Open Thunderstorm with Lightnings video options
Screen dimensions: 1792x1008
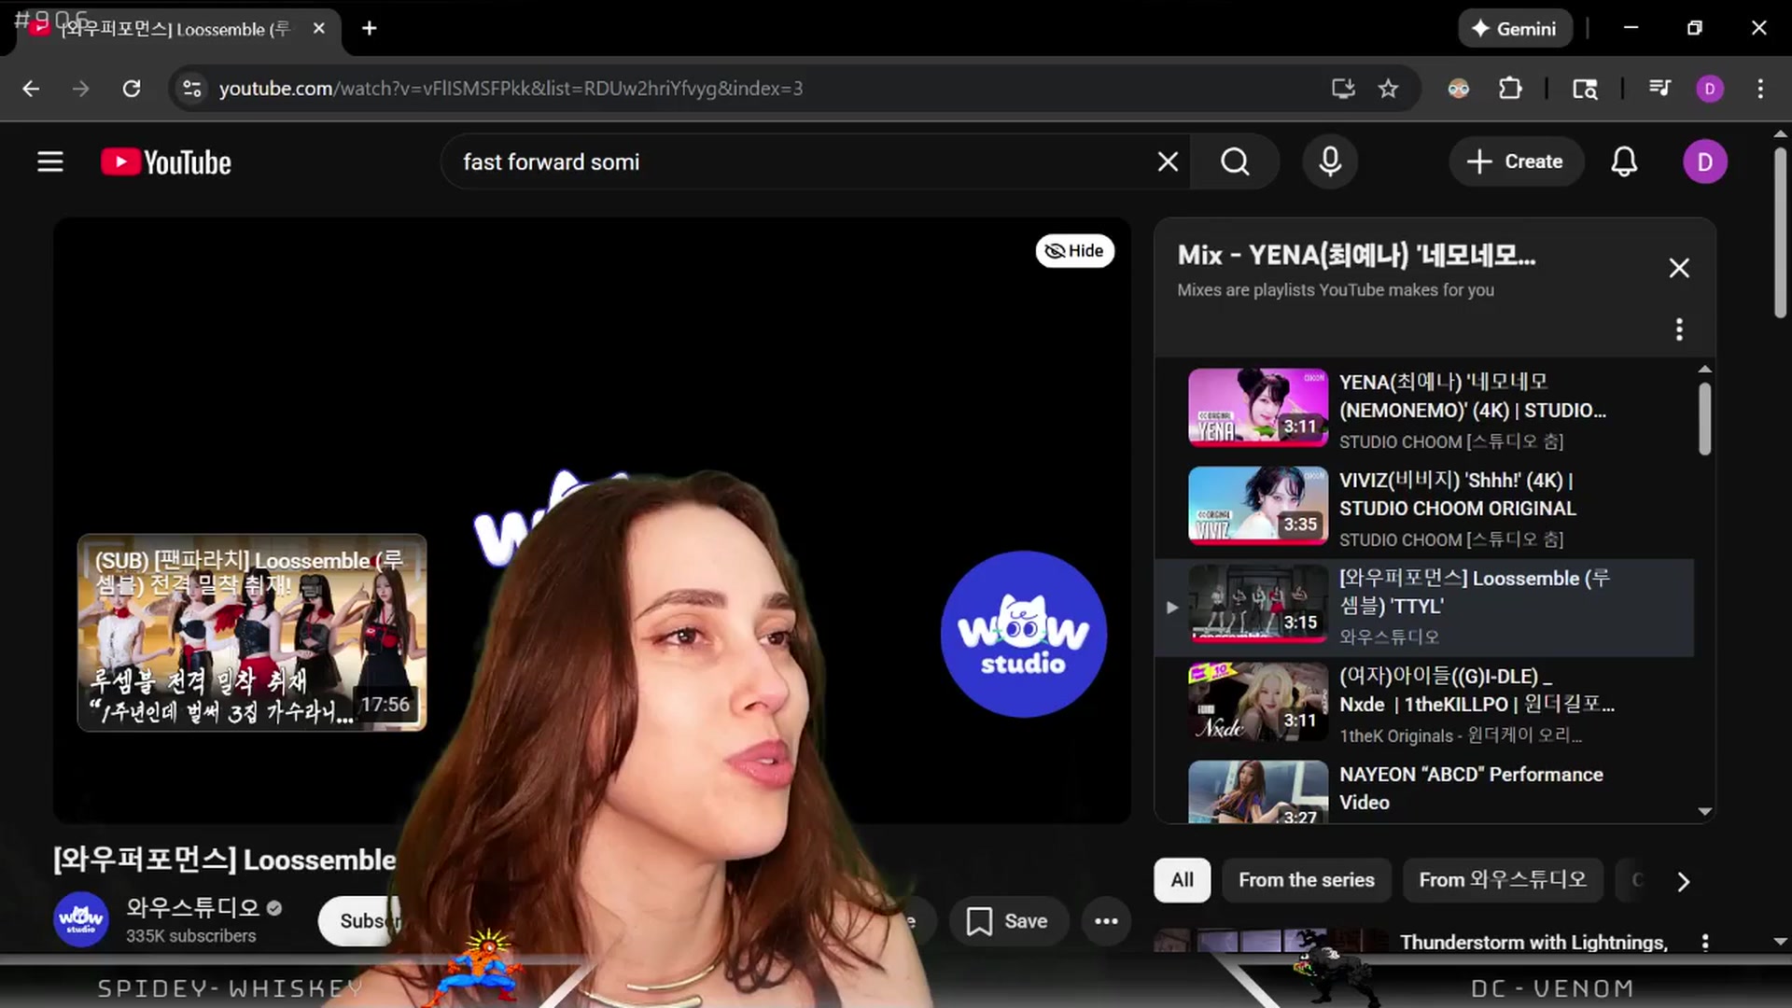pyautogui.click(x=1704, y=943)
